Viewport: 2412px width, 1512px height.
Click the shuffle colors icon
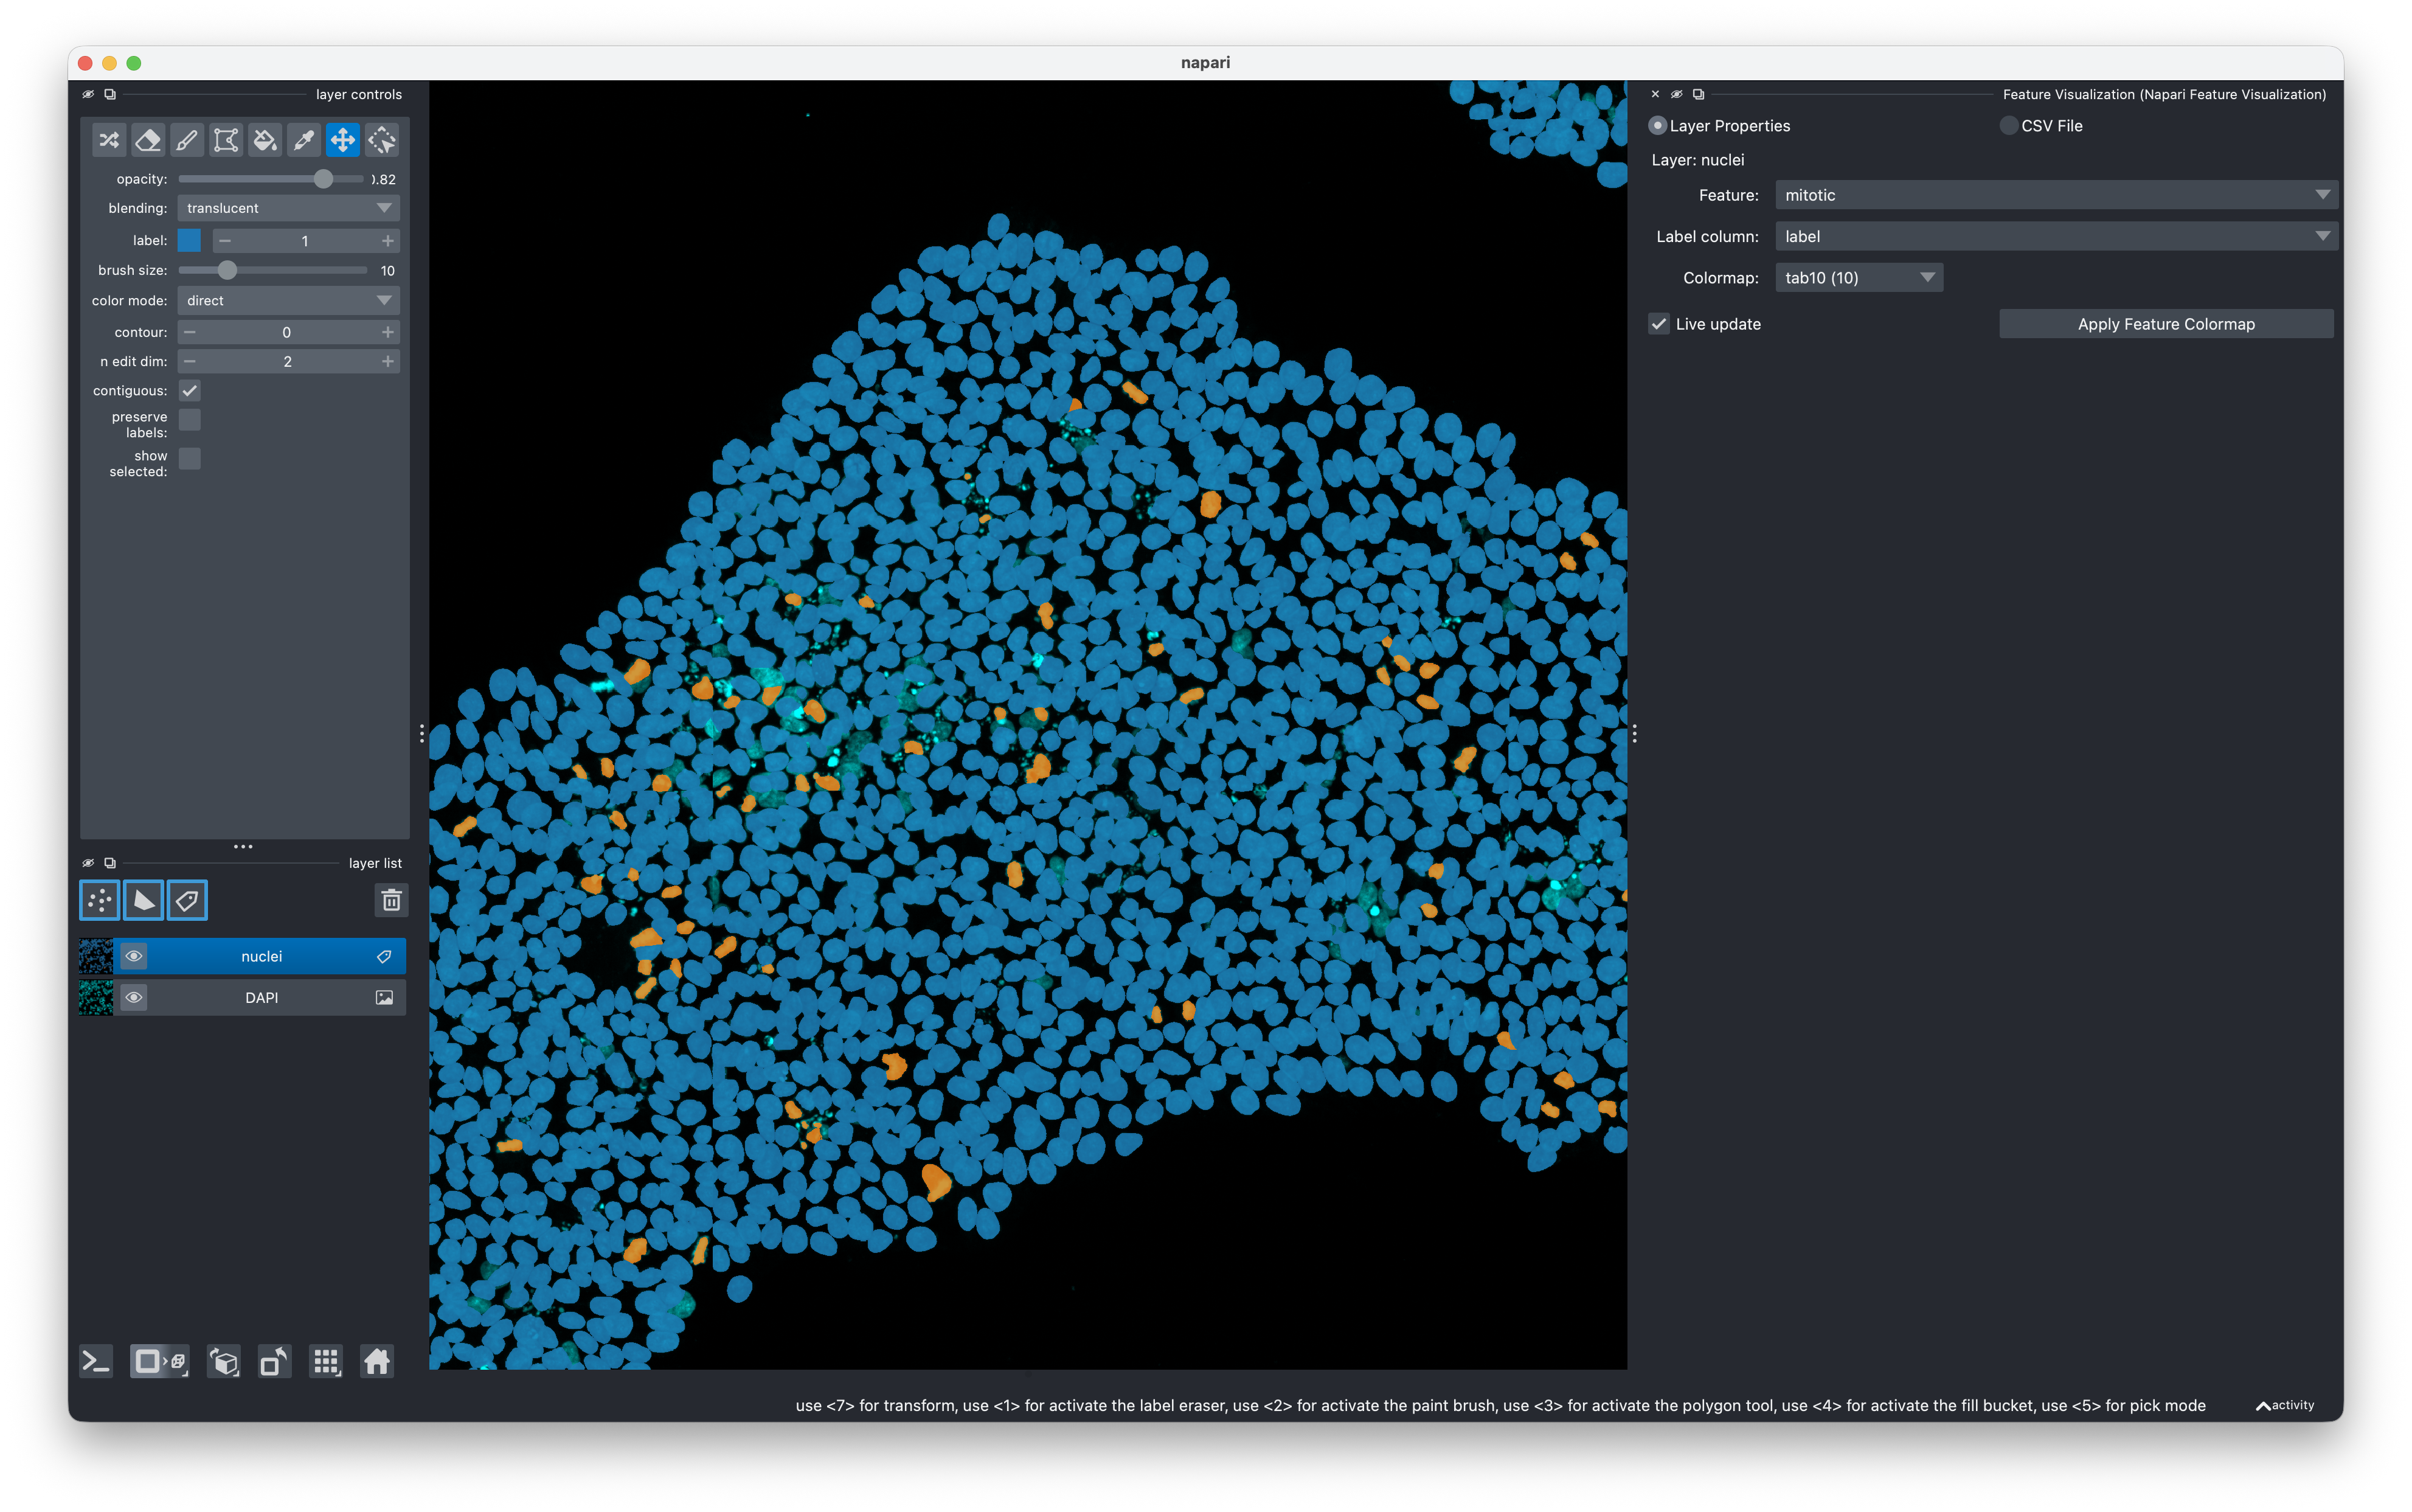[x=109, y=140]
